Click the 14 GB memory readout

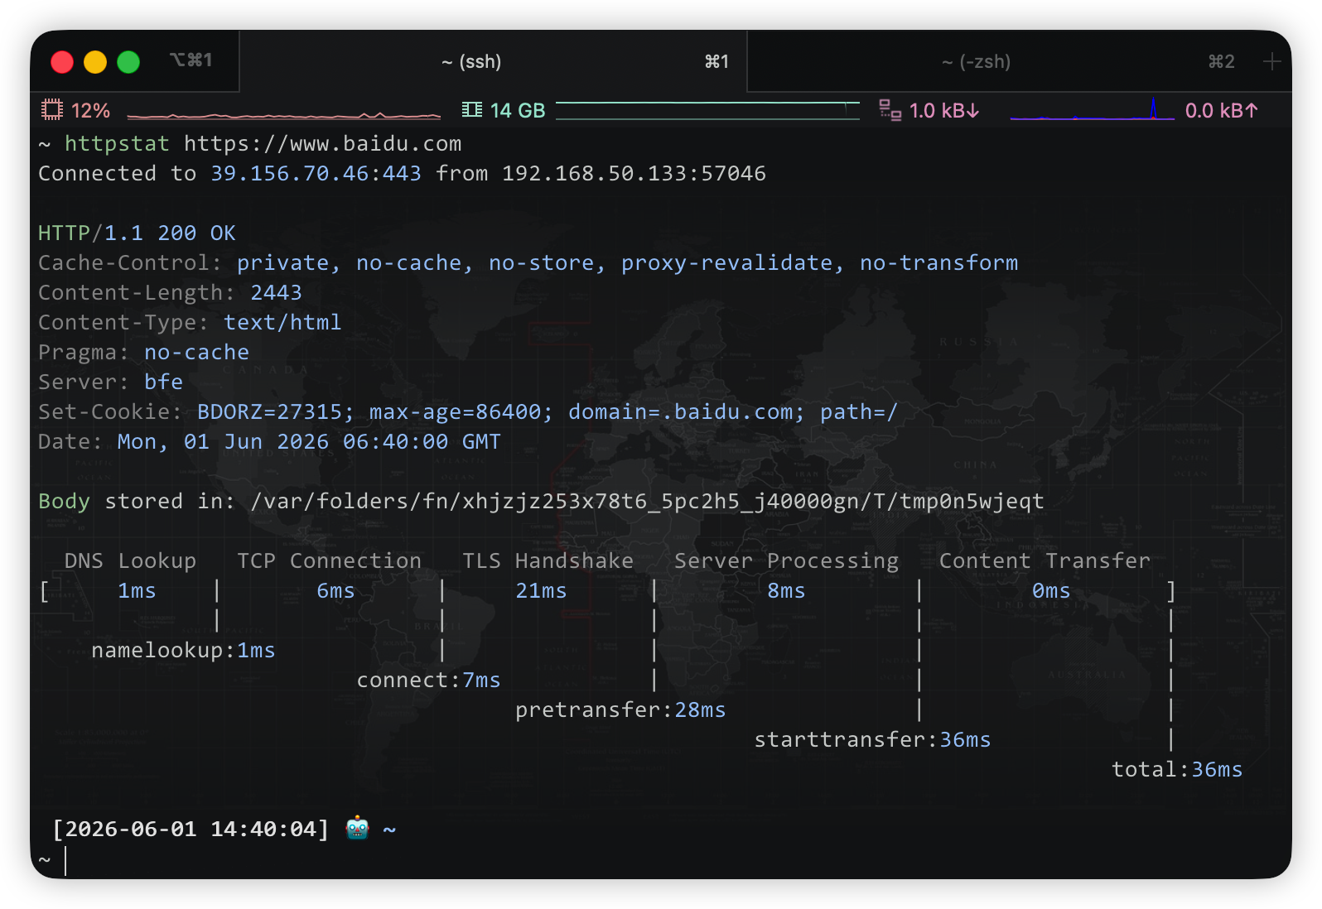(x=518, y=110)
